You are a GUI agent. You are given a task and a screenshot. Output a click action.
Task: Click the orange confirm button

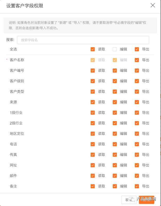(147, 200)
